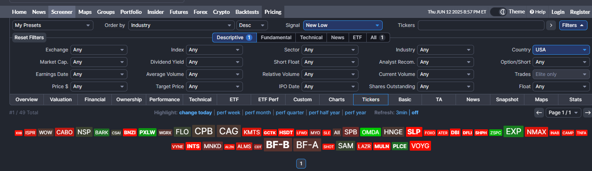Switch to the Overview view tab
Viewport: 592px width, 171px height.
click(27, 100)
